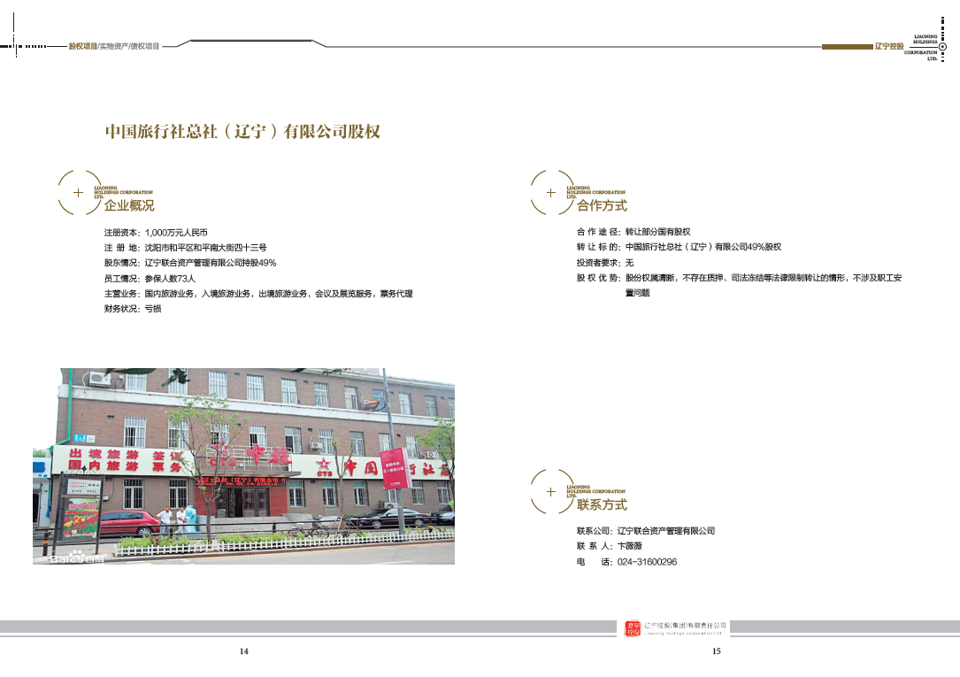Screen dimensions: 960x677
Task: Click the building photo of the travel agency
Action: tap(243, 465)
